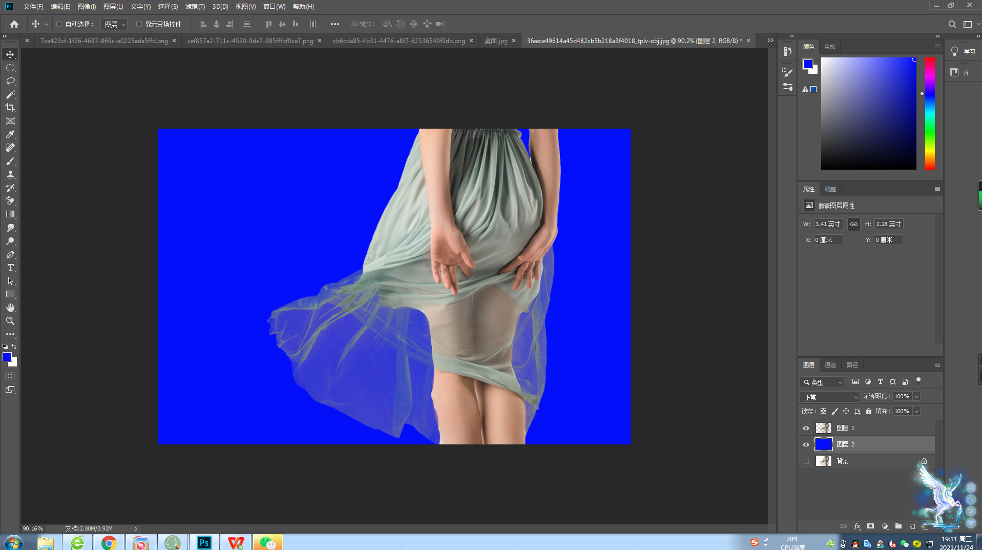The height and width of the screenshot is (550, 982).
Task: Select the Crop tool
Action: pyautogui.click(x=10, y=108)
